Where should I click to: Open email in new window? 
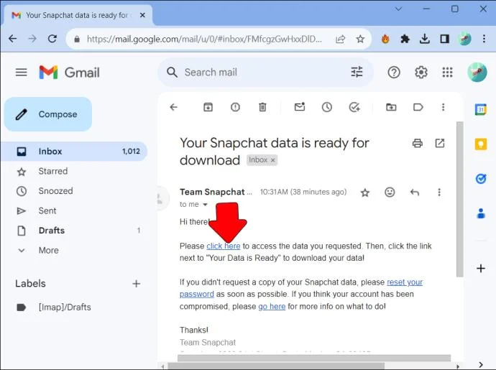point(440,143)
